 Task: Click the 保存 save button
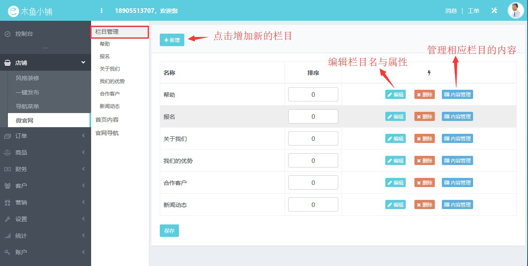(169, 230)
